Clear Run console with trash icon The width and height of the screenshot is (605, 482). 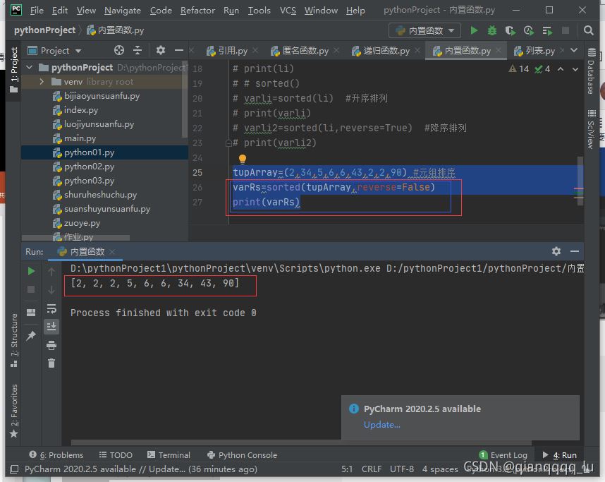click(51, 363)
